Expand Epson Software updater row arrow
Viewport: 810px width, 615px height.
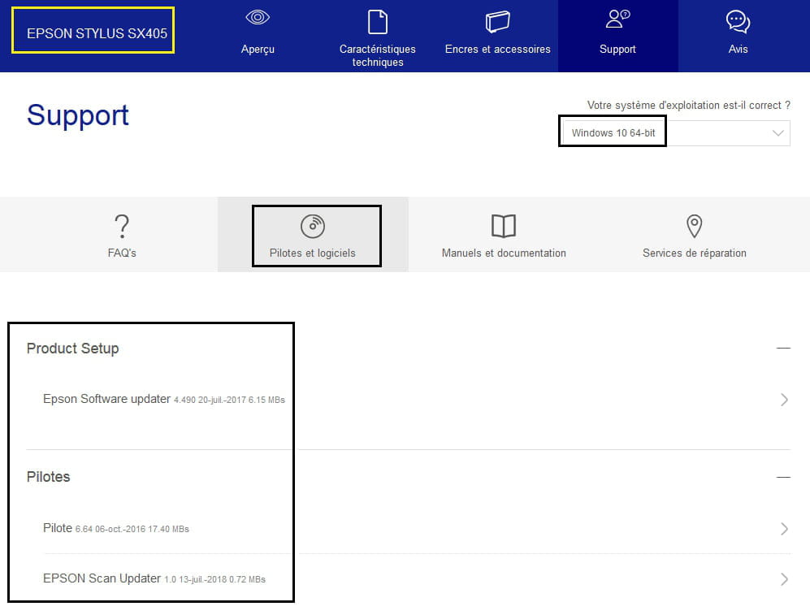point(784,399)
